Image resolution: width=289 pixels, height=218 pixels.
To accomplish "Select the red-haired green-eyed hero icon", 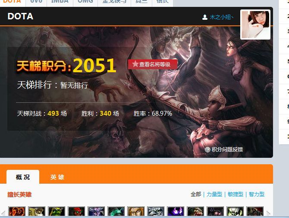I will (x=76, y=211).
